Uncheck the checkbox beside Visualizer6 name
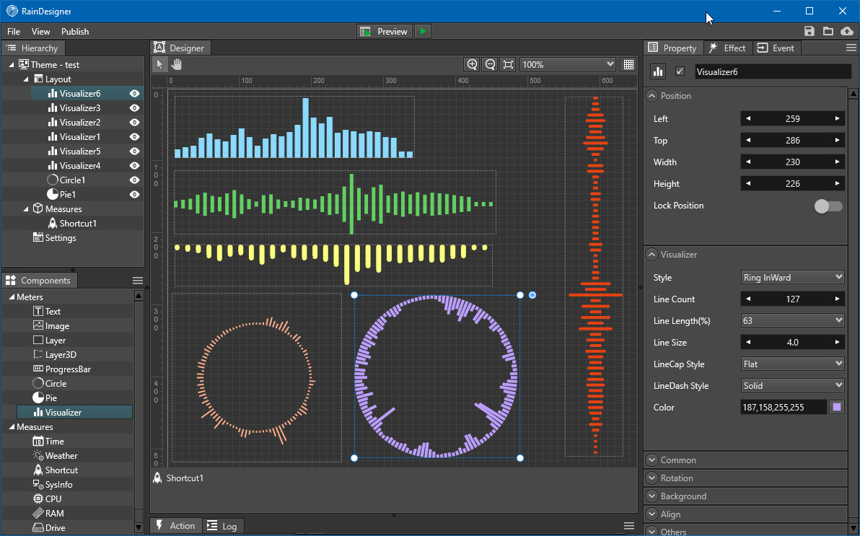The width and height of the screenshot is (860, 536). (679, 71)
